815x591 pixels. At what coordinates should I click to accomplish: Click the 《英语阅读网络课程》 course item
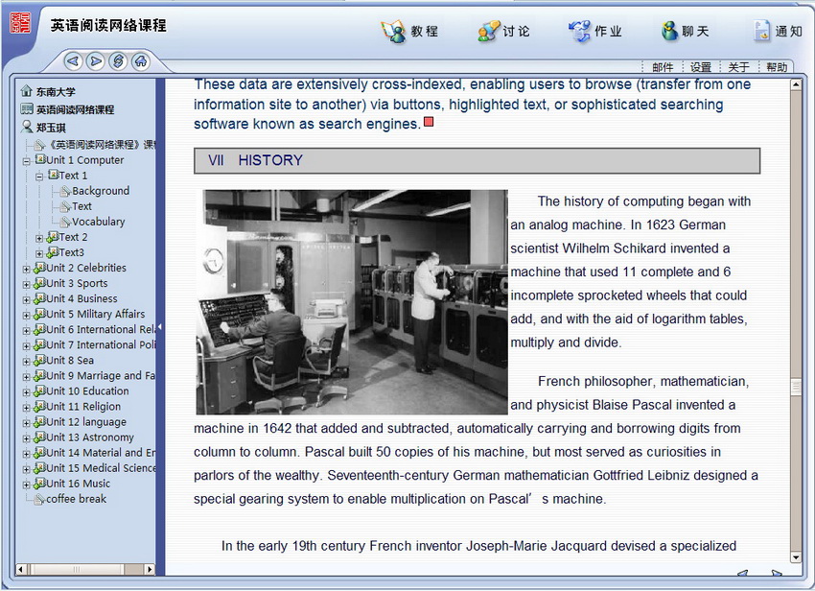point(102,144)
